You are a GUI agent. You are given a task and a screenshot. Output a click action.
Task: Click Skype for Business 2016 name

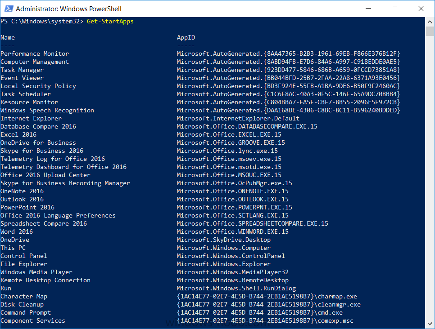coord(42,151)
